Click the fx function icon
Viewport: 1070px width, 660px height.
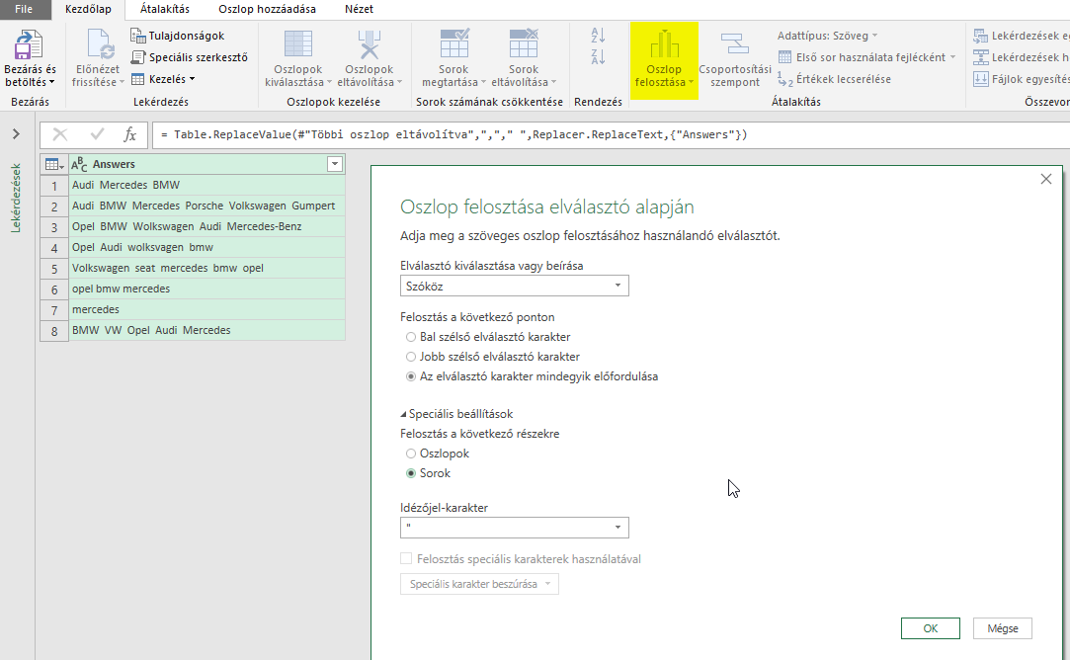click(129, 134)
